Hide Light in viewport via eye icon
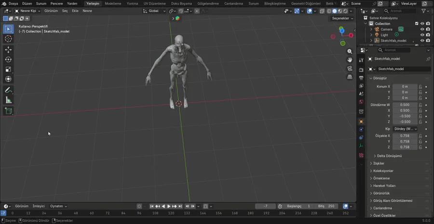Screen dimensions: 434x224 [x=422, y=35]
